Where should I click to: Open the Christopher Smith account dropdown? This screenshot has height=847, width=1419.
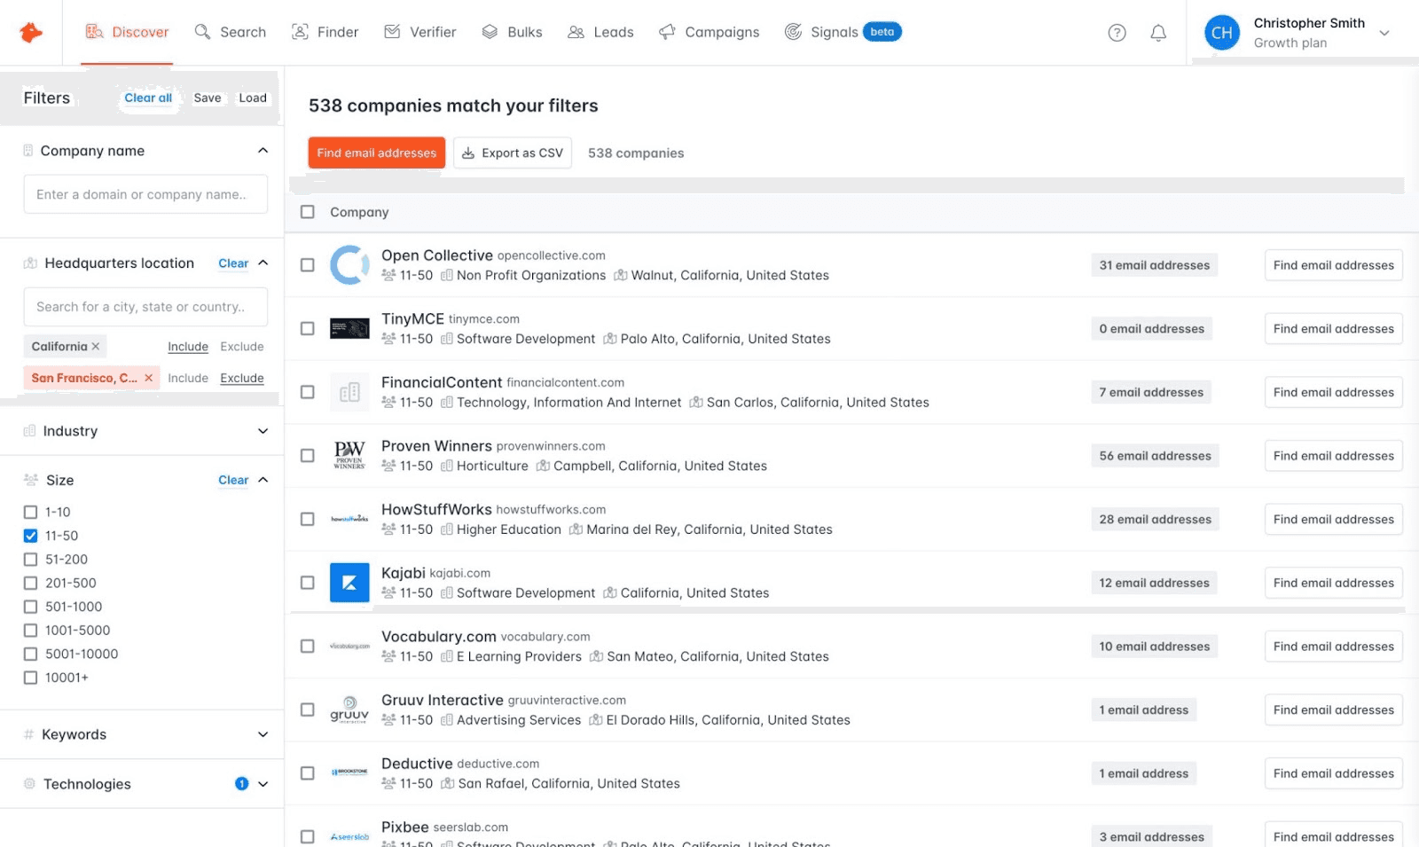(1384, 33)
